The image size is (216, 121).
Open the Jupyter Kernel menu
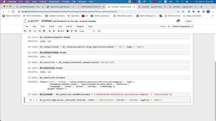coord(69,26)
